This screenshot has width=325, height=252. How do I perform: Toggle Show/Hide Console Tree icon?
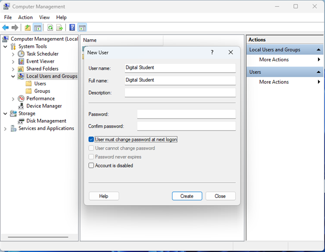82,28
